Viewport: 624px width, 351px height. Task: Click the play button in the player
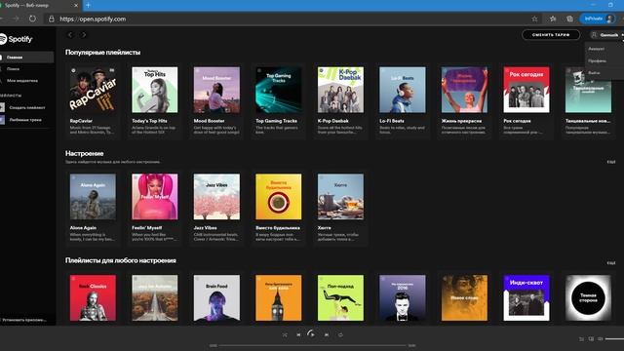tap(312, 334)
